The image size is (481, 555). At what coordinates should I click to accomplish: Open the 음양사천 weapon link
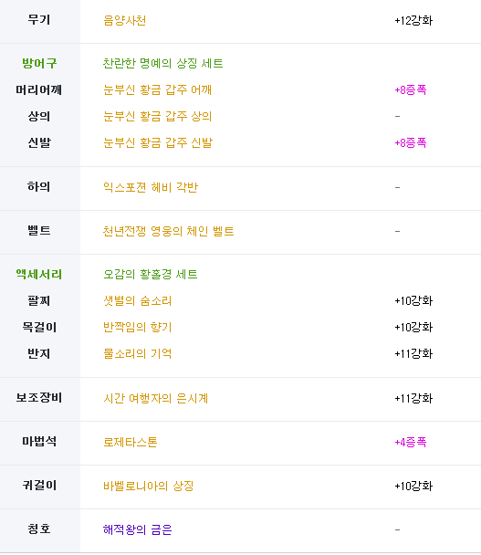(x=125, y=20)
